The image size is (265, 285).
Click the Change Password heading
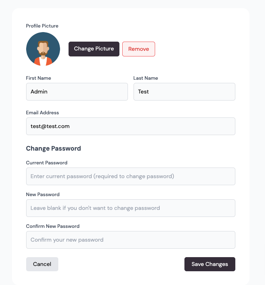click(x=53, y=148)
